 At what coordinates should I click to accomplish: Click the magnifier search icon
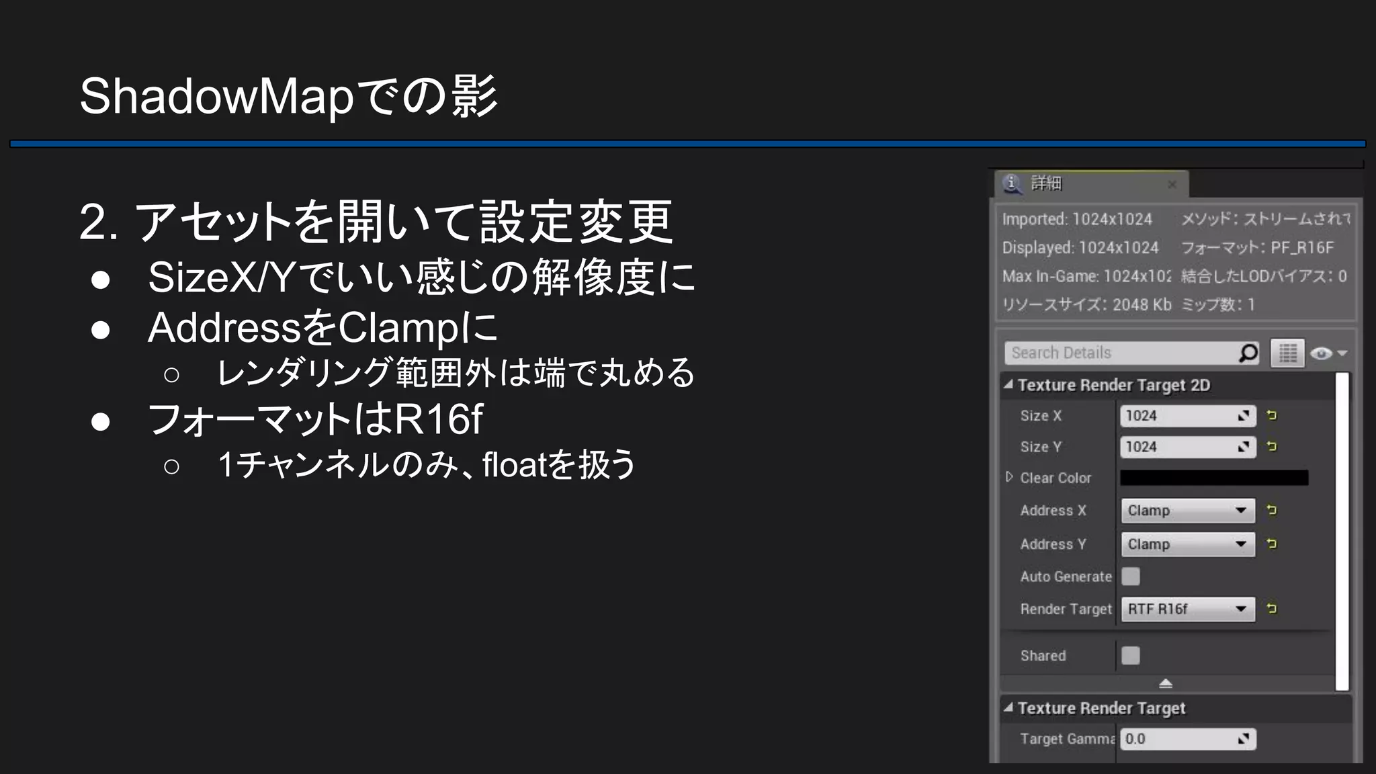(1248, 353)
